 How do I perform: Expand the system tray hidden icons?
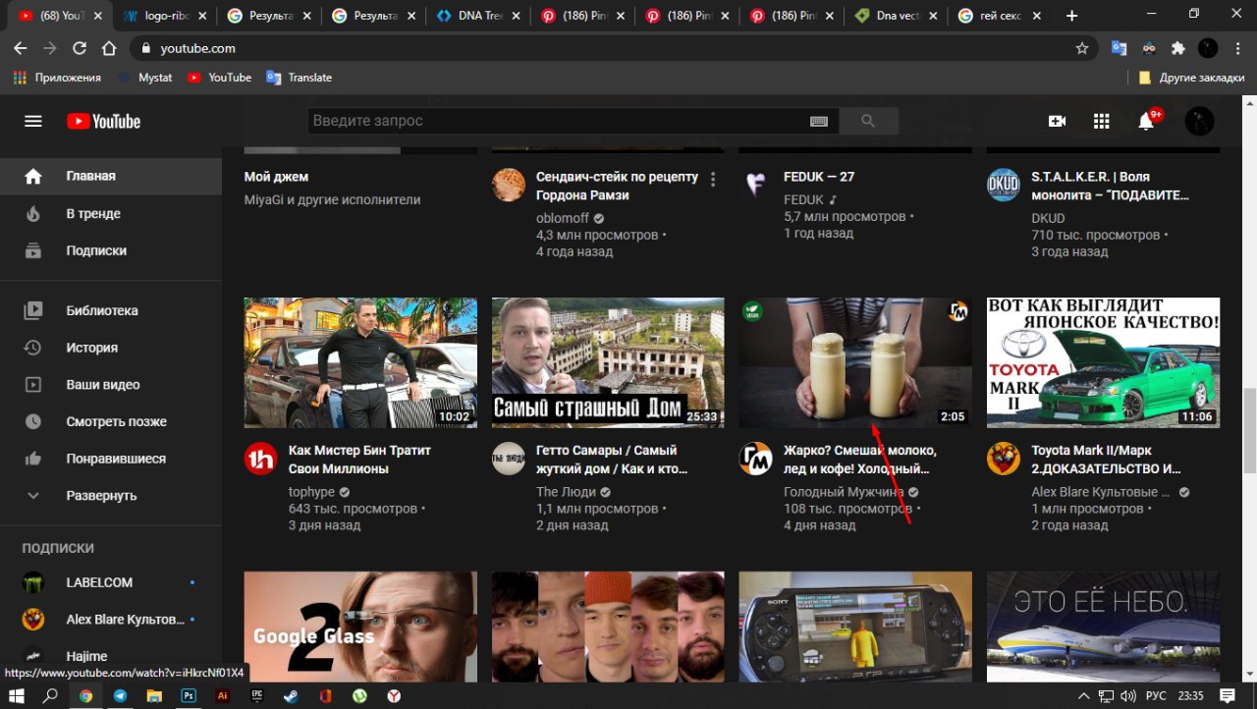coord(1084,695)
